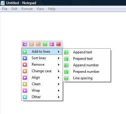Open the File menu
The width and height of the screenshot is (126, 114).
coord(5,9)
